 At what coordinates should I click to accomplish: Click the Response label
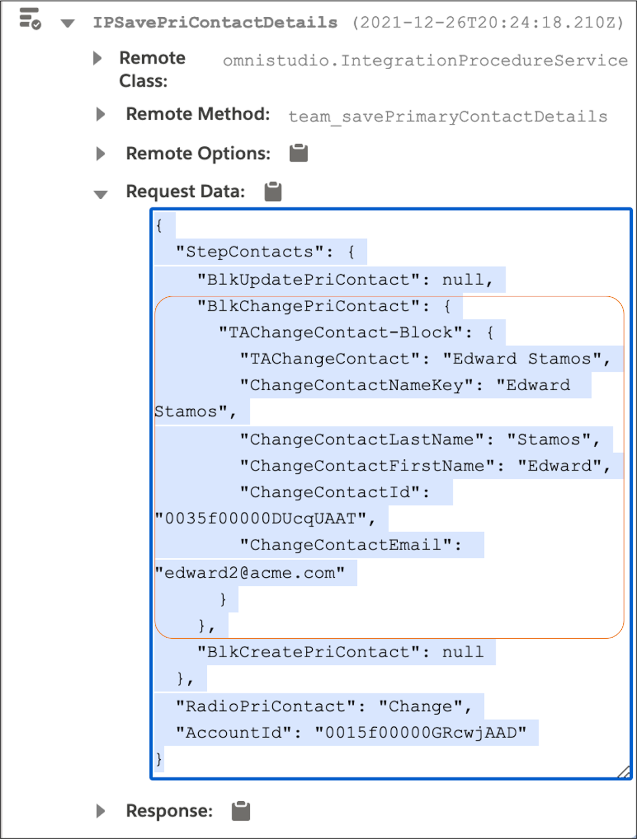tap(169, 811)
